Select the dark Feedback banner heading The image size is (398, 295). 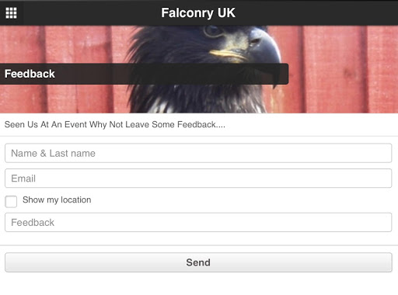click(x=144, y=74)
